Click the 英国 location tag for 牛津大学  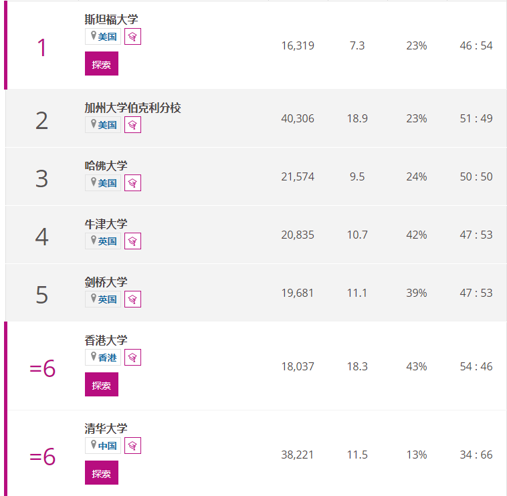[103, 241]
